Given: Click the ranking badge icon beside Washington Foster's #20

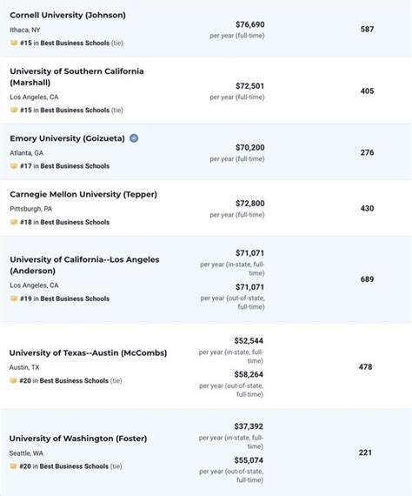Looking at the screenshot, I should (x=13, y=466).
